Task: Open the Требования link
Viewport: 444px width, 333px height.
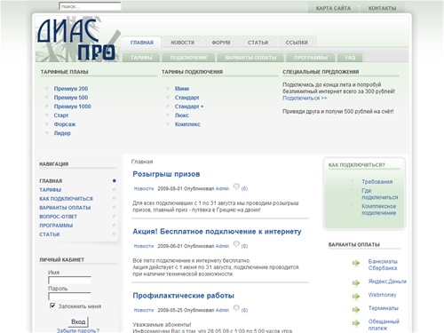Action: 377,182
